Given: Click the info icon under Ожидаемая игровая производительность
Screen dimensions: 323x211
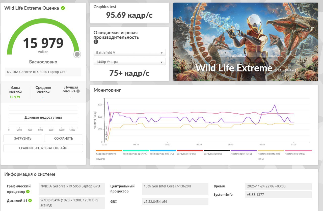Looking at the screenshot, I should point(96,42).
